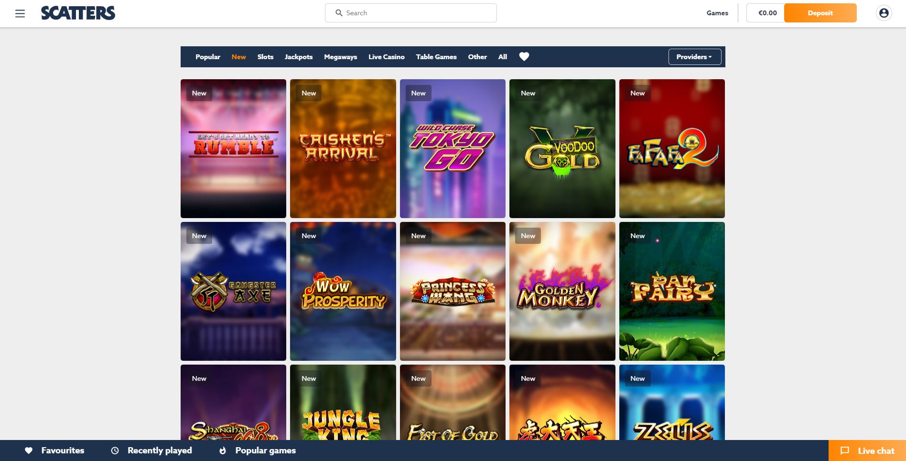This screenshot has height=461, width=906.
Task: Open Favourites in the bottom bar
Action: click(54, 451)
